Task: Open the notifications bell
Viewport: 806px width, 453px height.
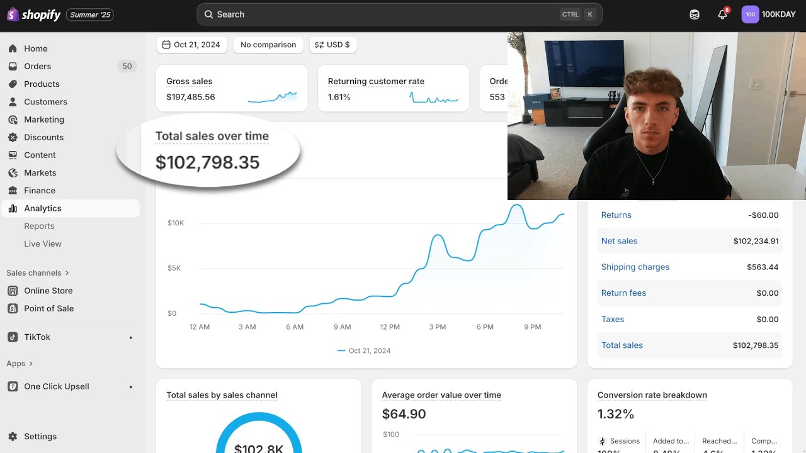Action: click(x=723, y=14)
